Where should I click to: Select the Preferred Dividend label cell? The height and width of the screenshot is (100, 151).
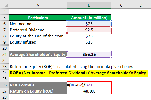pos(38,30)
